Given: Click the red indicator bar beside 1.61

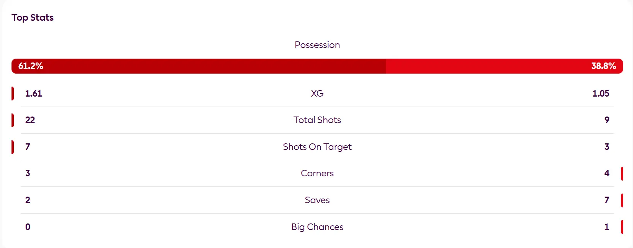Looking at the screenshot, I should 13,94.
